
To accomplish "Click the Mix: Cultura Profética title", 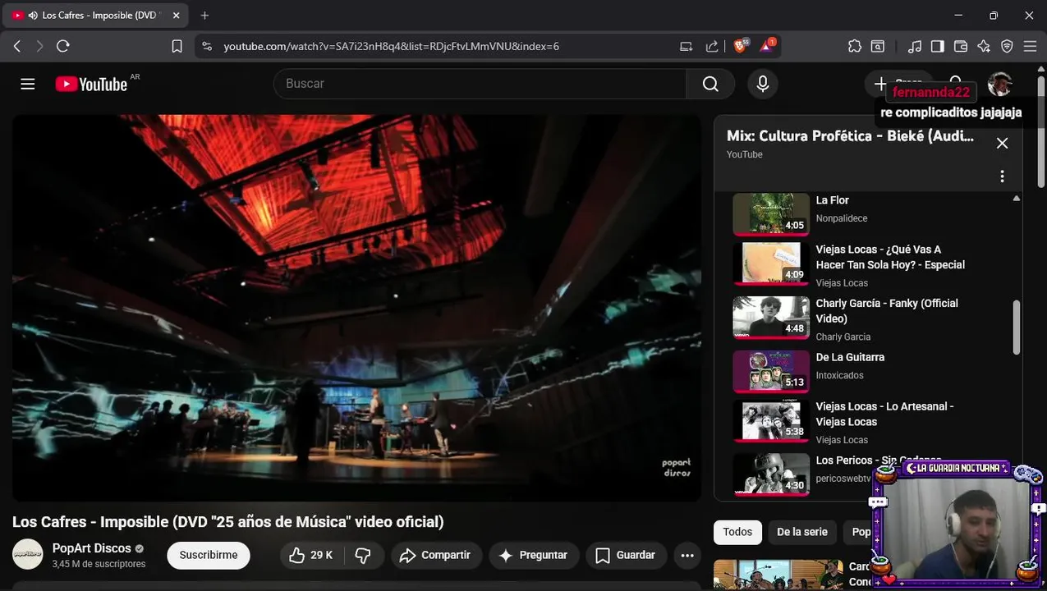I will [x=850, y=136].
